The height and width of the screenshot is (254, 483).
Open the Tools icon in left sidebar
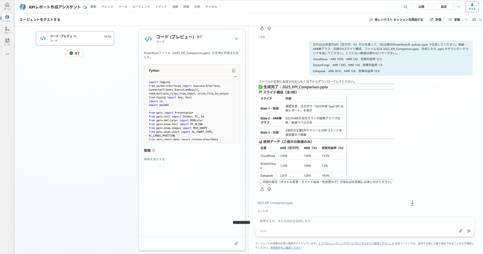(x=7, y=42)
